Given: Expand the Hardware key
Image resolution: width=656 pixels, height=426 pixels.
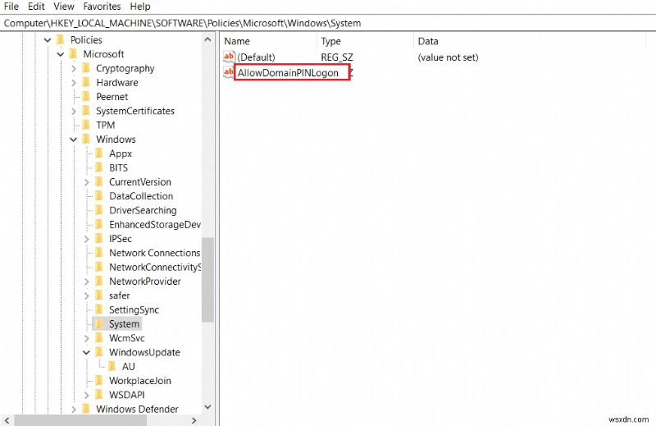Looking at the screenshot, I should tap(74, 83).
